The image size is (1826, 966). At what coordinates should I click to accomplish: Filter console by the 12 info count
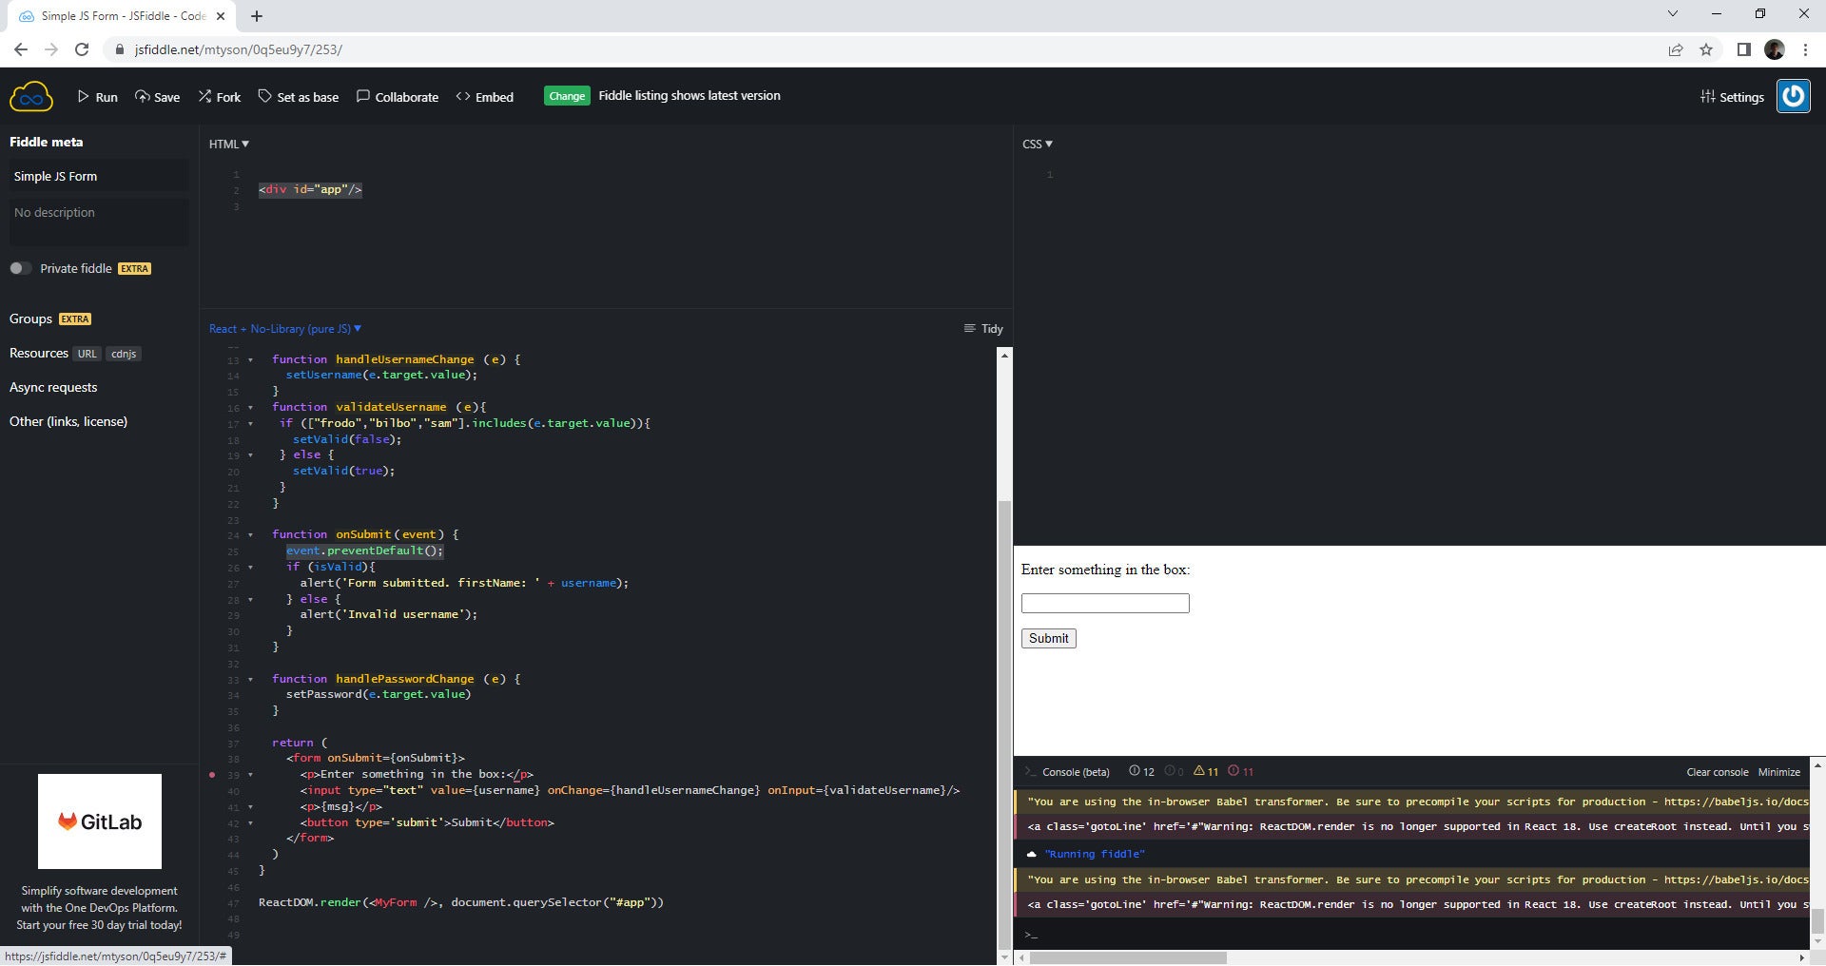(1141, 771)
